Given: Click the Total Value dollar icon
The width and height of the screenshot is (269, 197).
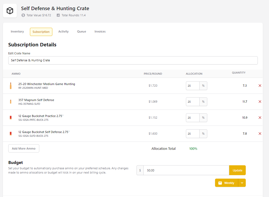Looking at the screenshot, I should pyautogui.click(x=23, y=15).
